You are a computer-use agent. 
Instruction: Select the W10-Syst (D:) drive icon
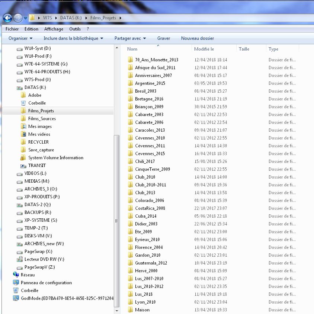[19, 49]
